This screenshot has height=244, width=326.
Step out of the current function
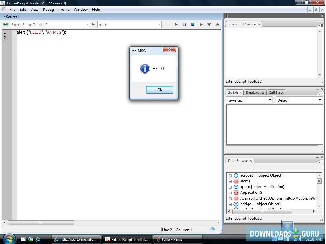(218, 24)
